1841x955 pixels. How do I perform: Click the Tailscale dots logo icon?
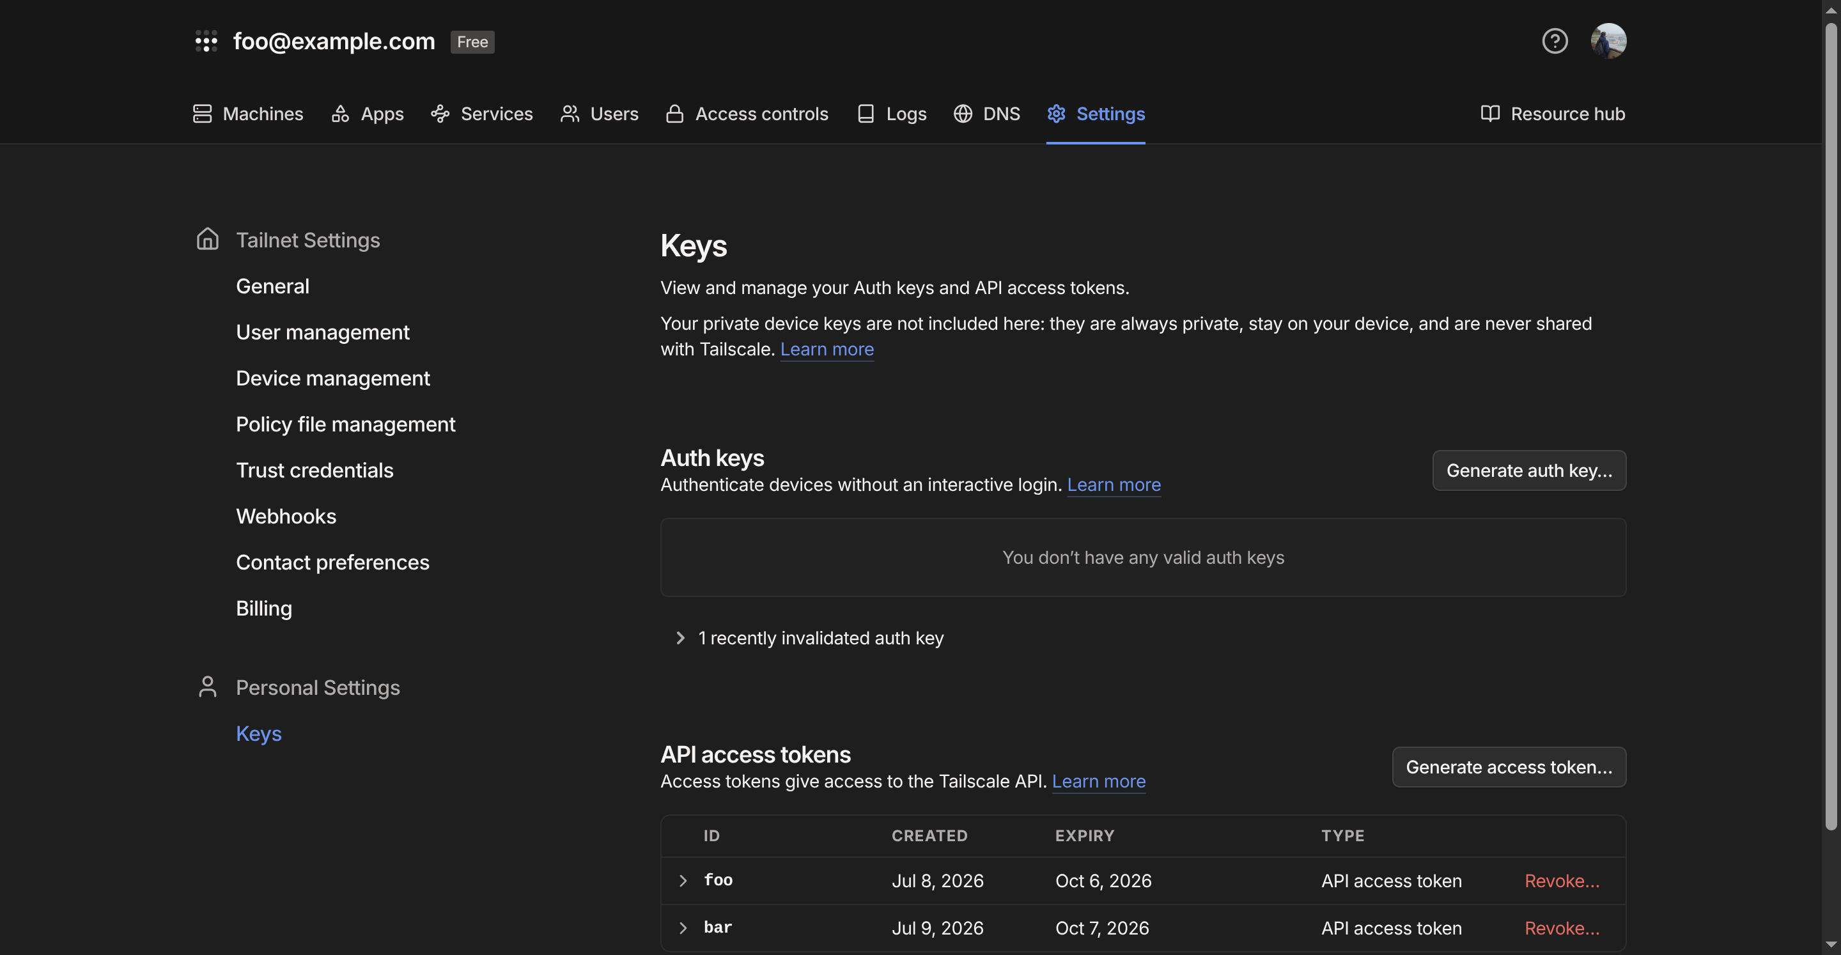pyautogui.click(x=206, y=41)
